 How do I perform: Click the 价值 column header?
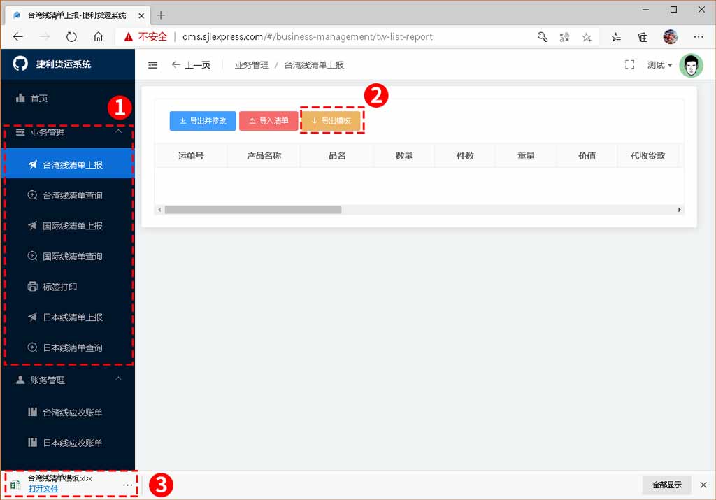[587, 156]
